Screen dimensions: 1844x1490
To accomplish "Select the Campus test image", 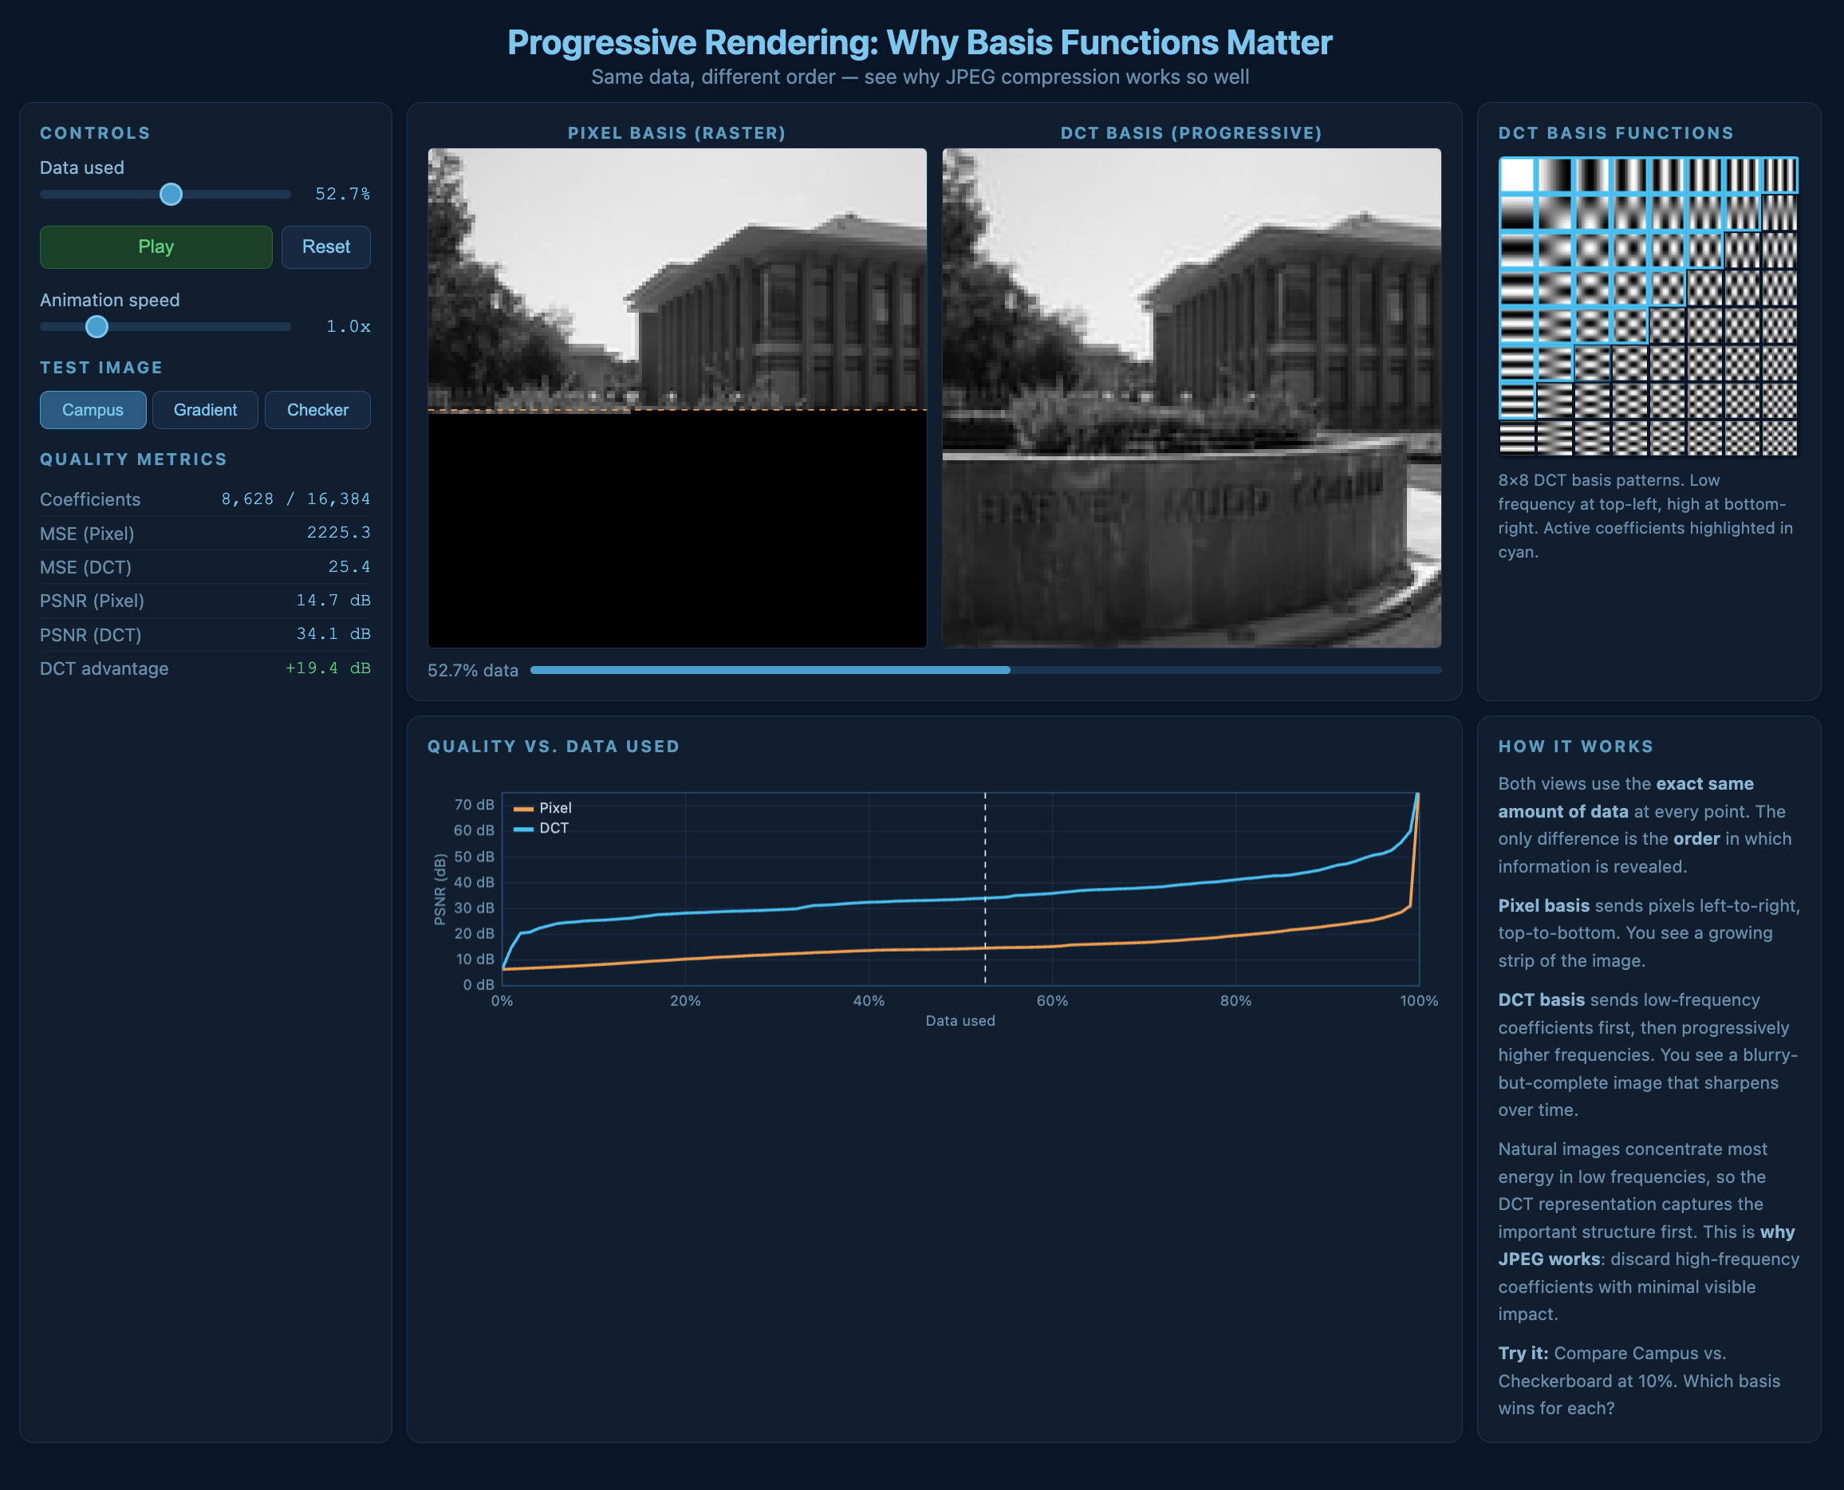I will tap(93, 410).
